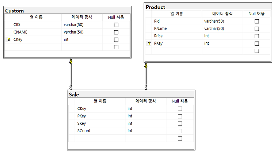Enable Null allowed for Price column
Viewport: 274px width, 154px height.
pyautogui.click(x=257, y=36)
